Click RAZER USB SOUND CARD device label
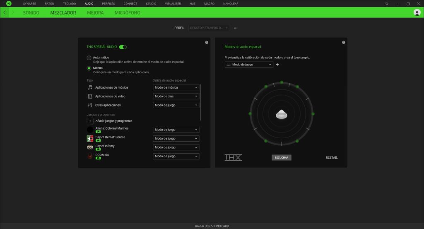This screenshot has width=424, height=229. pos(212,226)
